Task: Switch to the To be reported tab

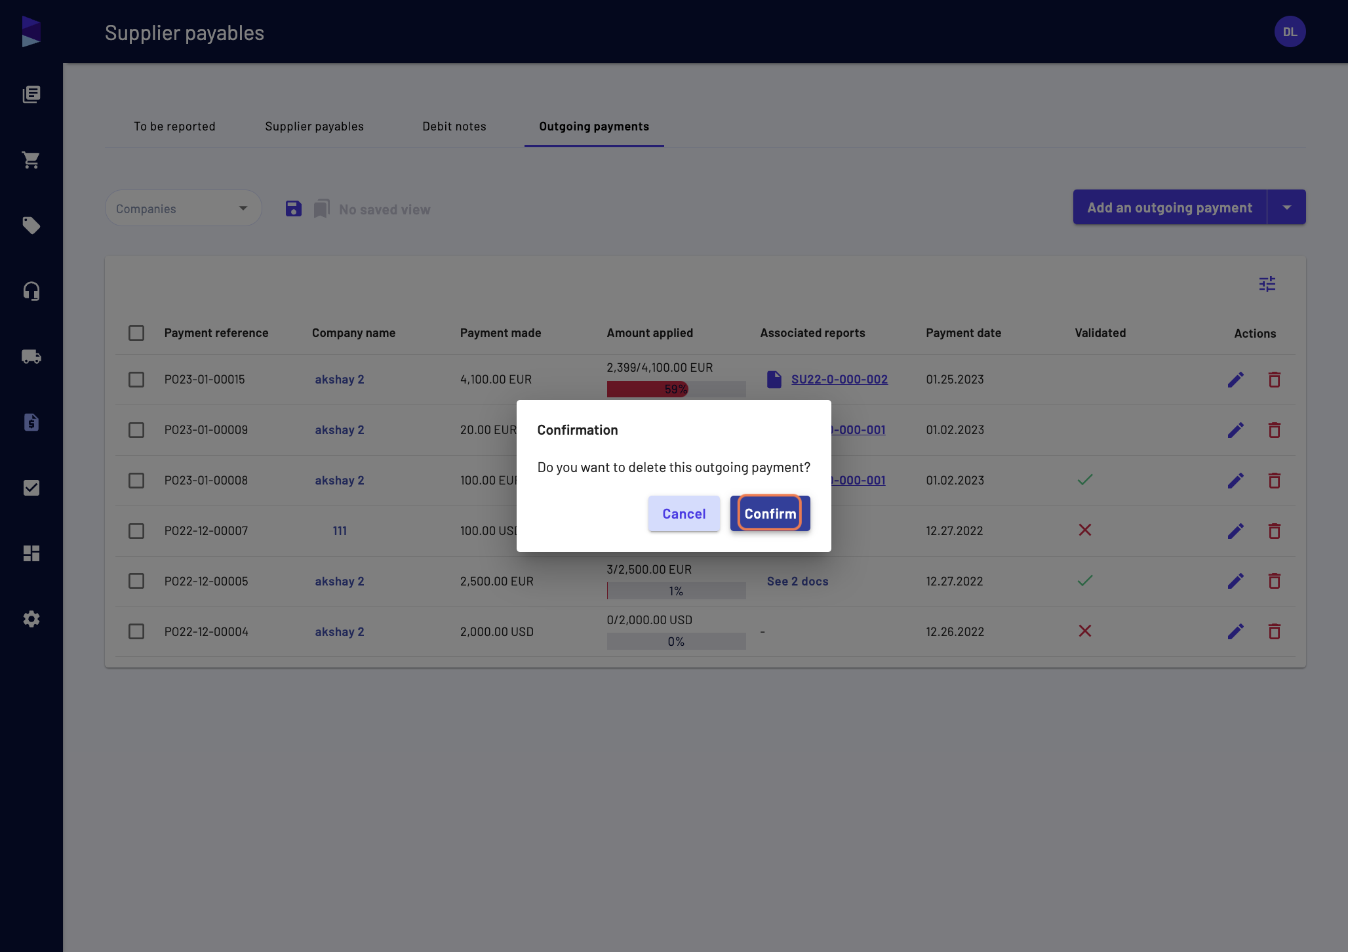Action: [x=174, y=127]
